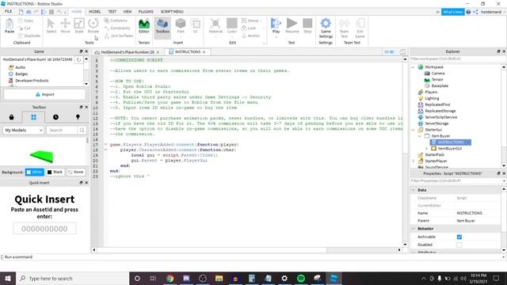Select ServerScriptService in Explorer
The width and height of the screenshot is (507, 285).
click(437, 117)
